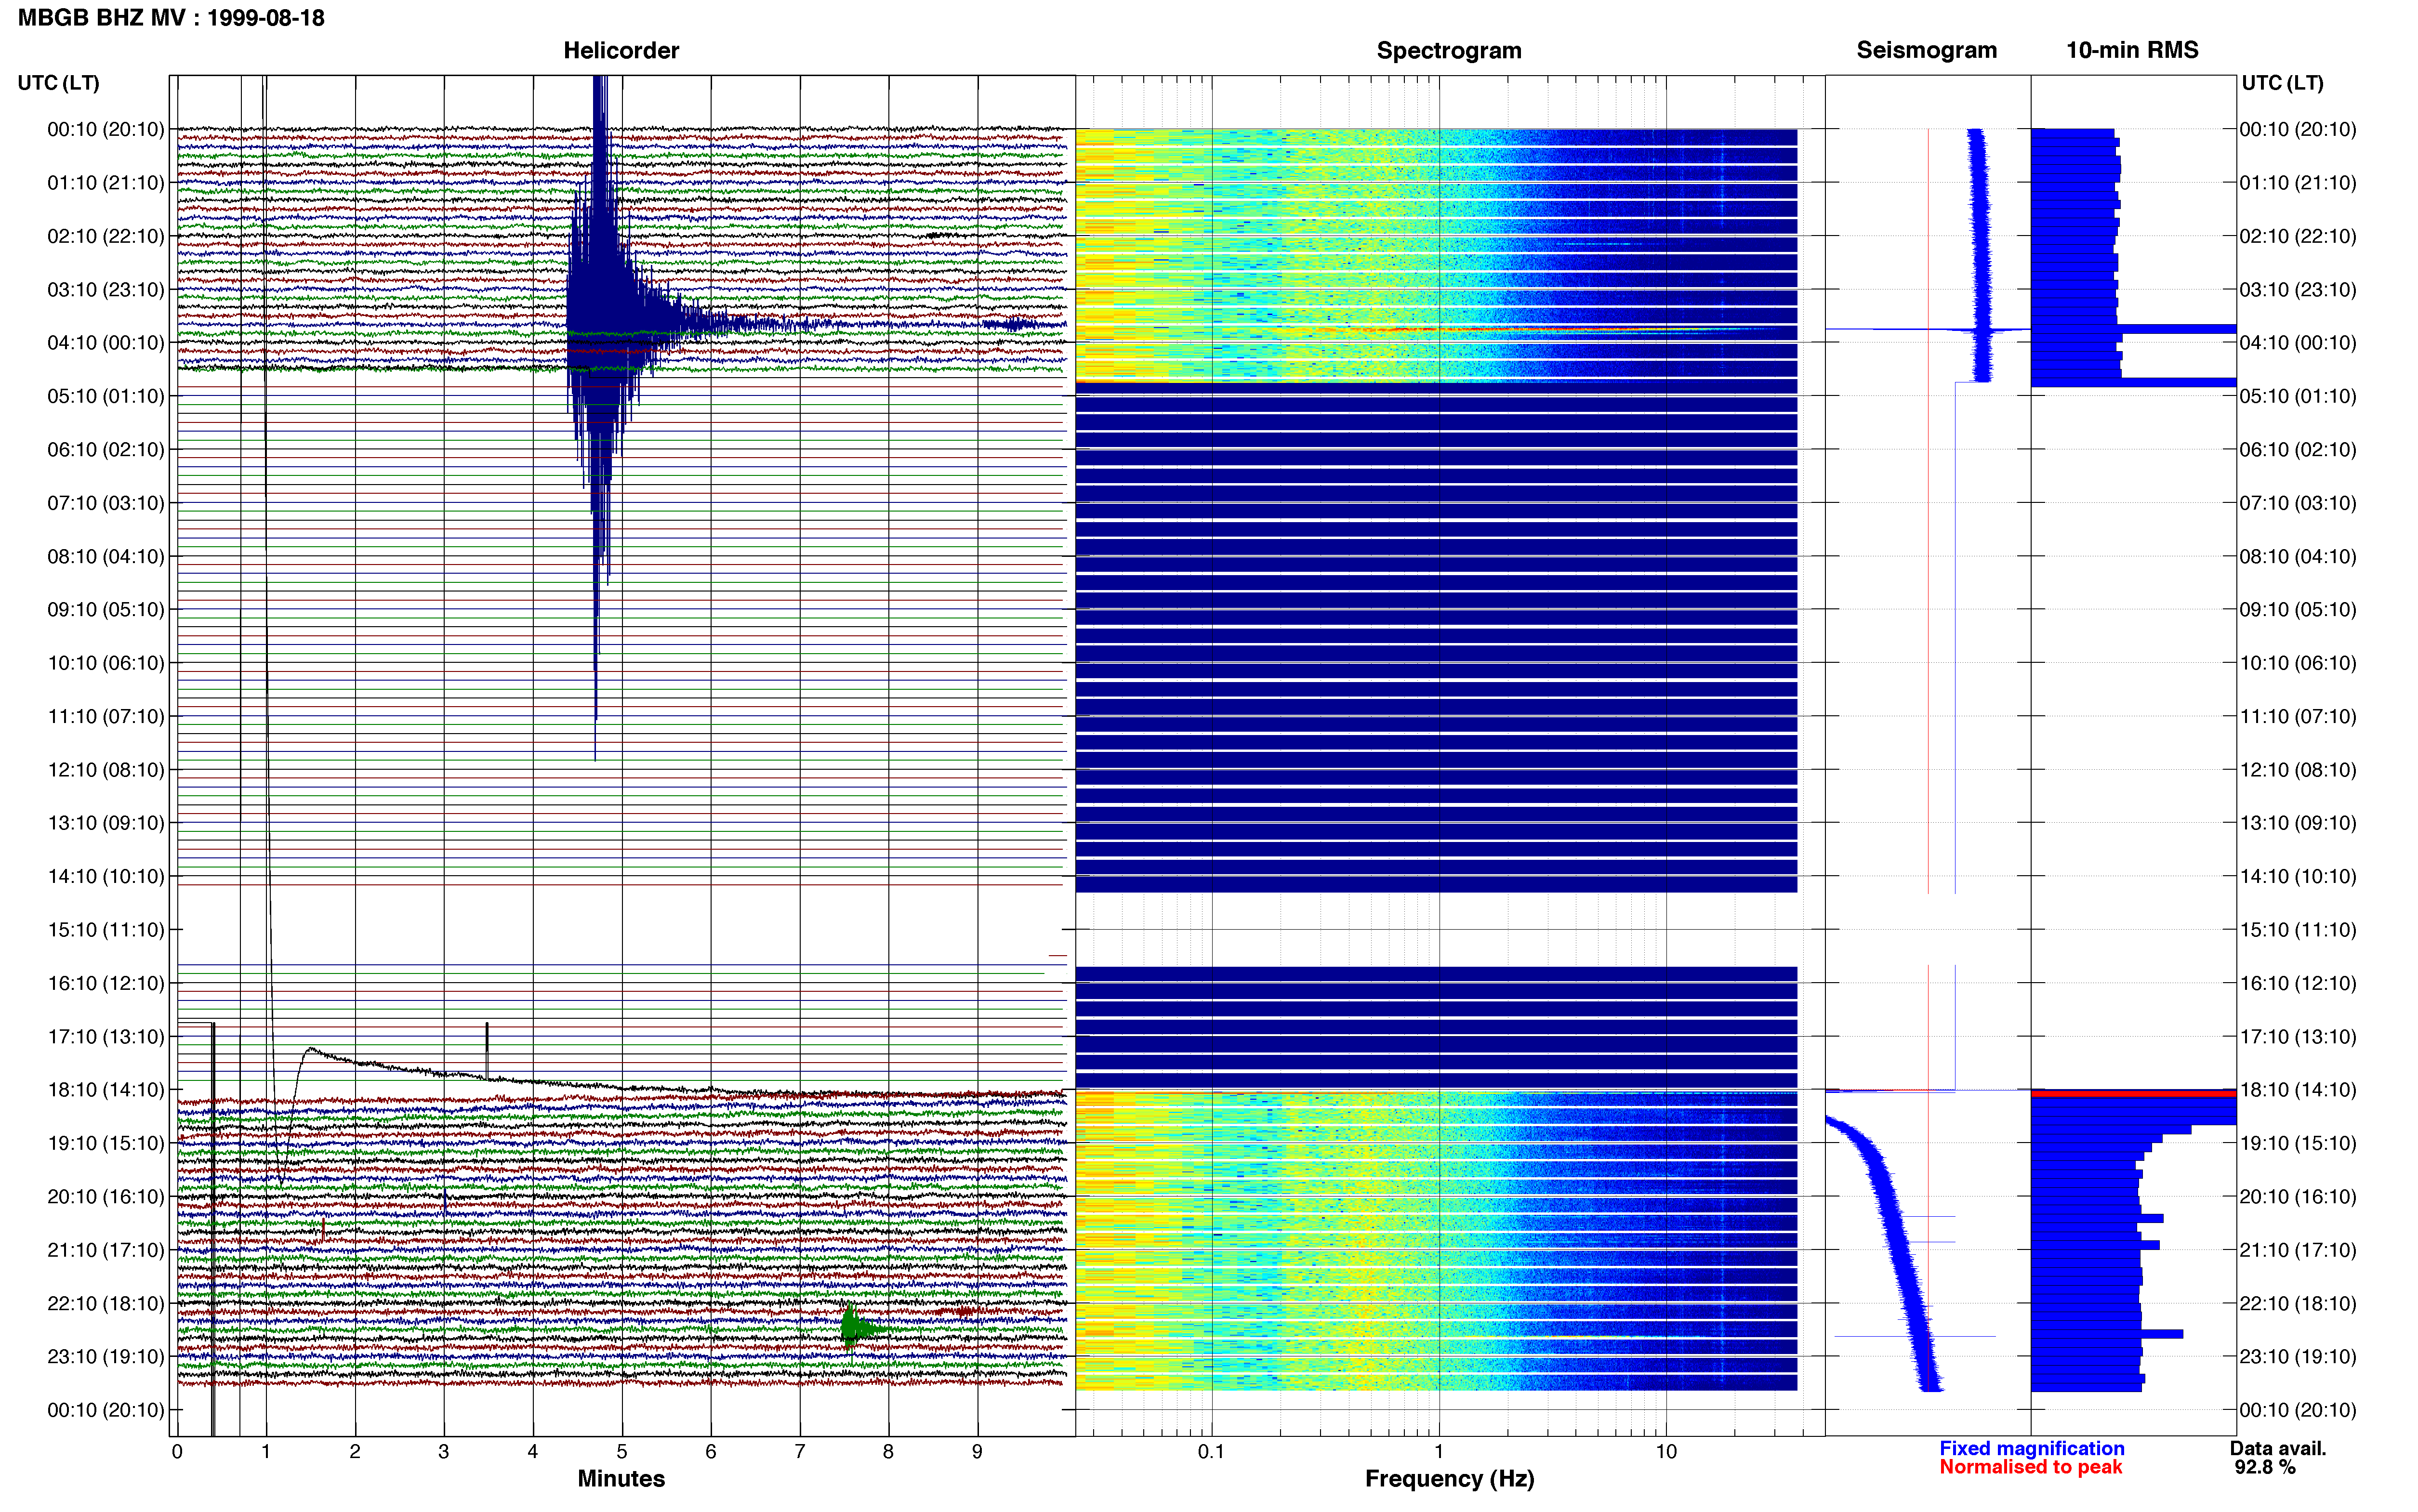Click left time label '13:10 (09:10)'
This screenshot has width=2418, height=1512.
pyautogui.click(x=106, y=823)
